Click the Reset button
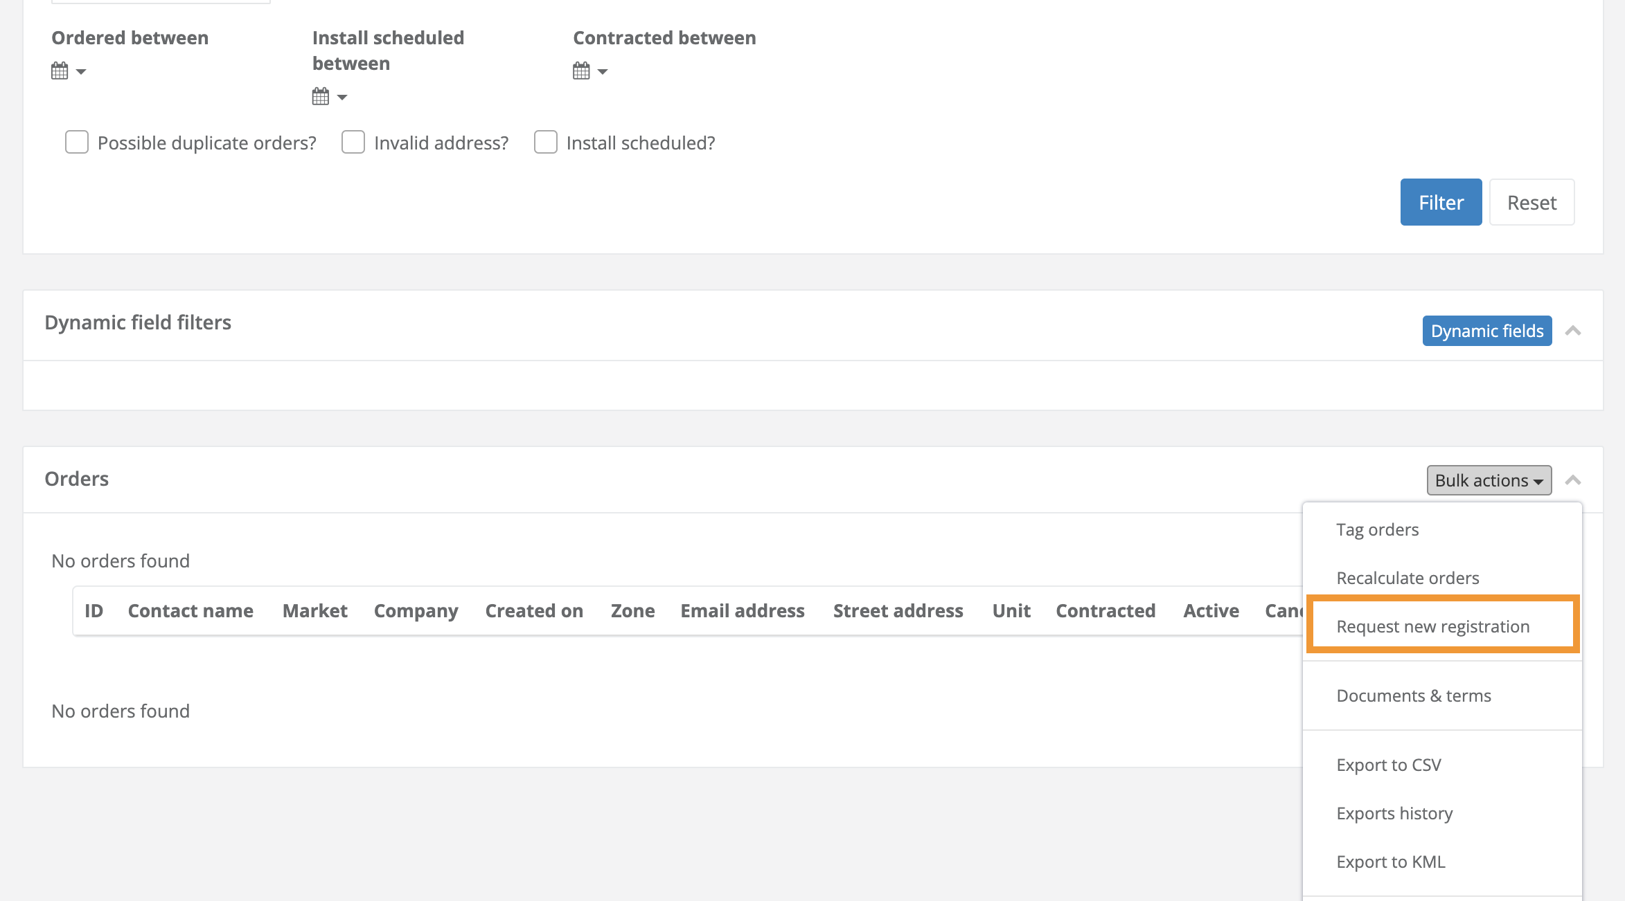Viewport: 1625px width, 901px height. point(1531,202)
